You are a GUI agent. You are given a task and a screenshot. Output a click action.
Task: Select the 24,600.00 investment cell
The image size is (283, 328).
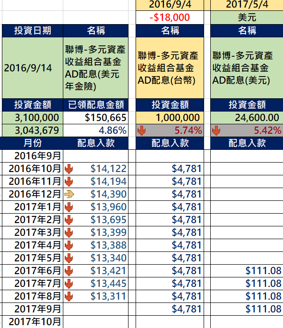tap(247, 118)
